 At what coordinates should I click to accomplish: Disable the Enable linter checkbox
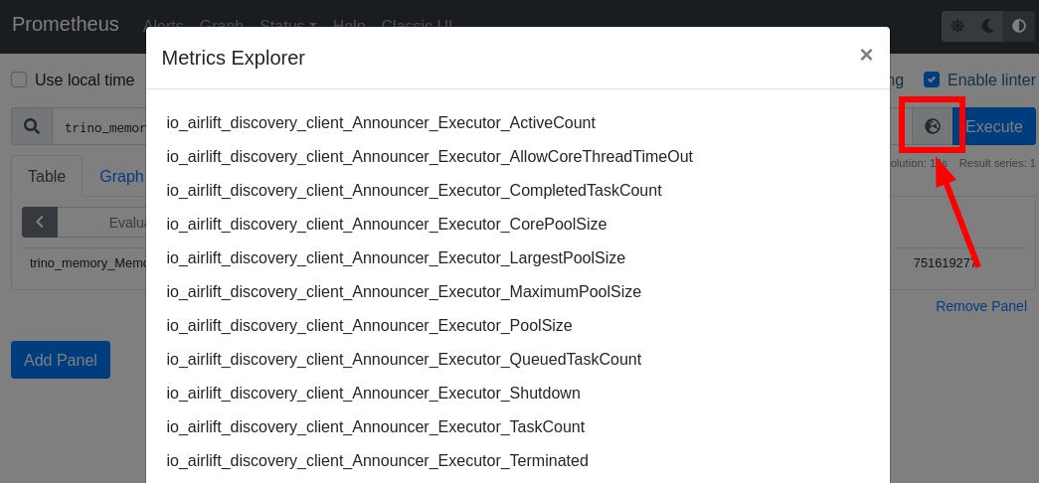pos(932,80)
